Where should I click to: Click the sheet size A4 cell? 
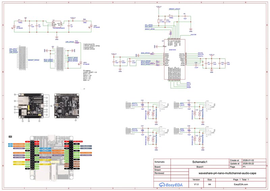pyautogui.click(x=210, y=184)
